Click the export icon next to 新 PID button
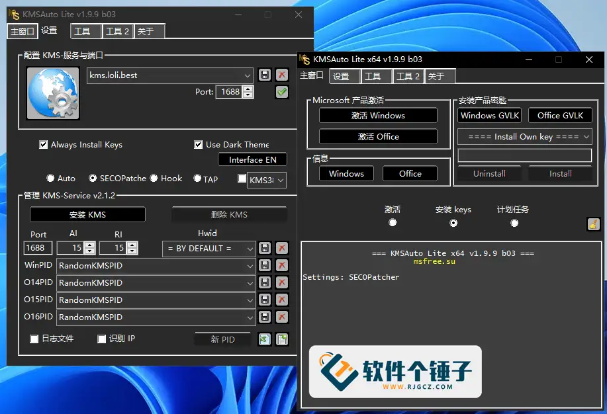The height and width of the screenshot is (414, 607). [x=264, y=339]
